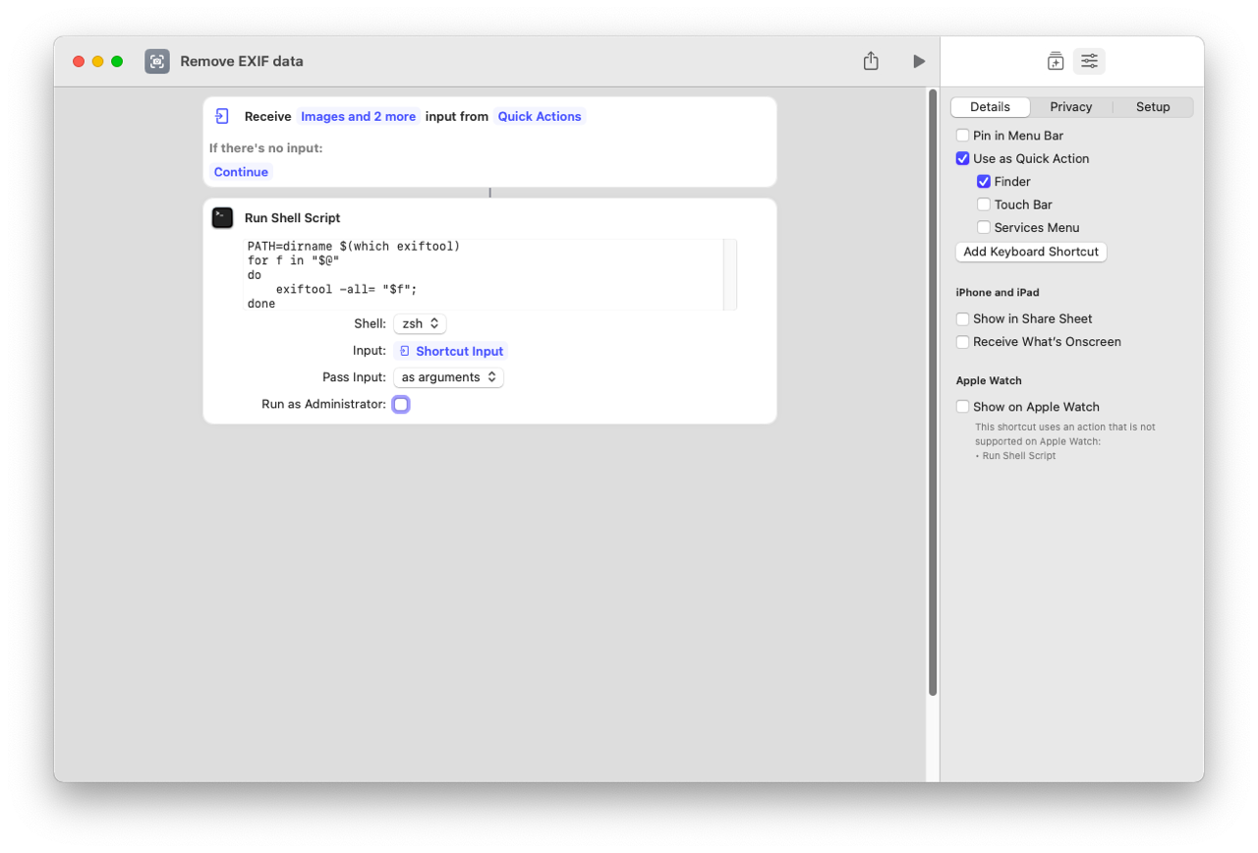The width and height of the screenshot is (1258, 853).
Task: Enable Show in Share Sheet
Action: (963, 319)
